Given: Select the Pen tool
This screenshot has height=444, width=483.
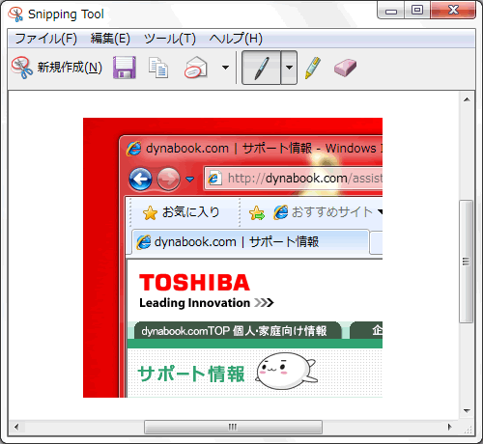Looking at the screenshot, I should pos(261,68).
